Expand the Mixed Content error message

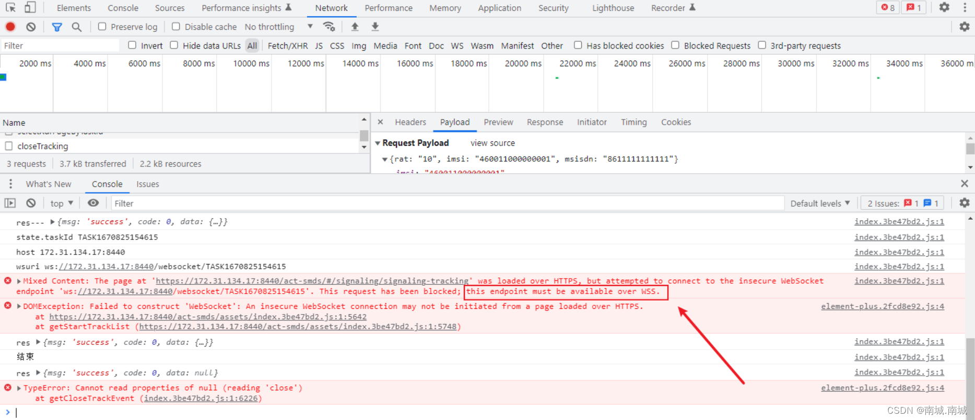coord(19,281)
